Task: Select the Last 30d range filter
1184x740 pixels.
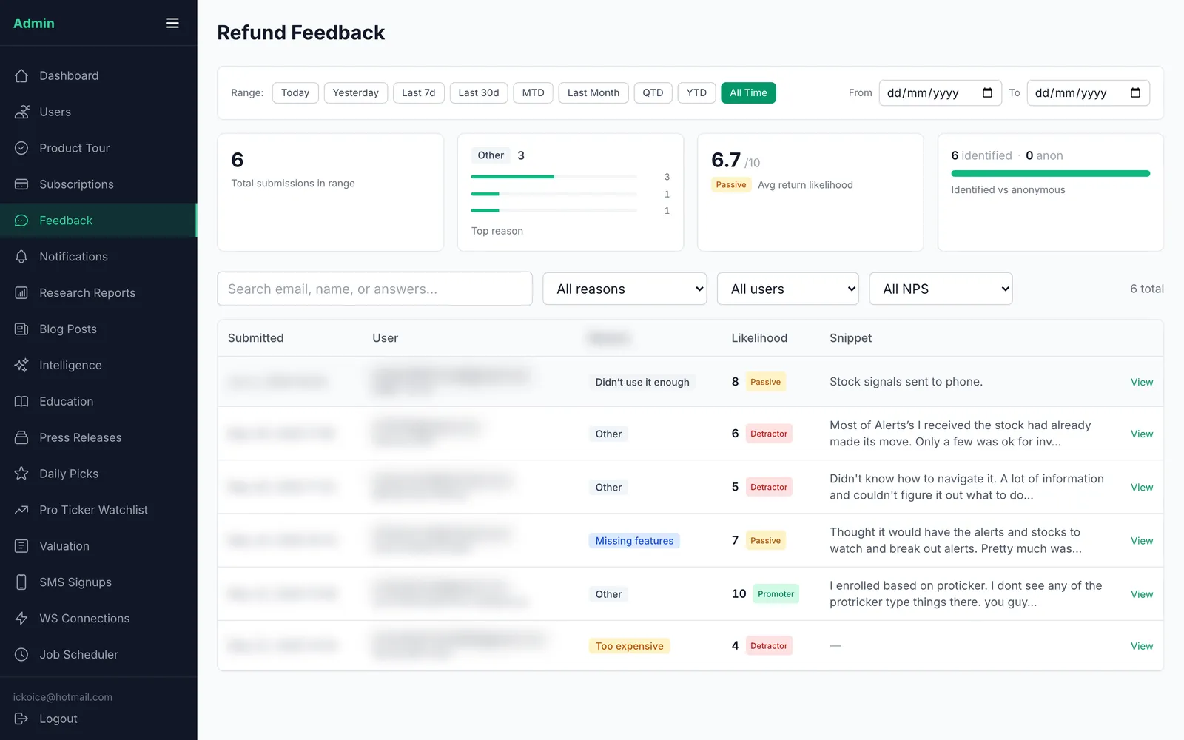Action: (x=478, y=92)
